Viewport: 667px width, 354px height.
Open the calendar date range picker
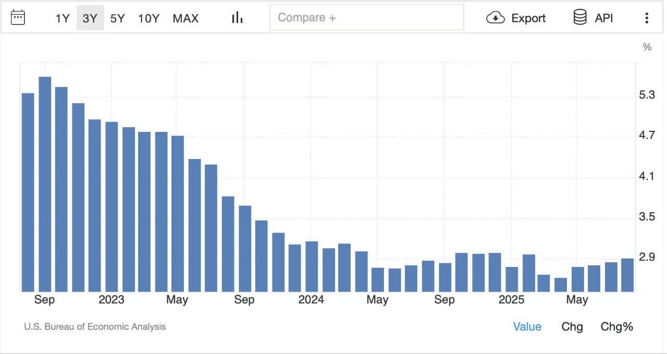[x=18, y=17]
